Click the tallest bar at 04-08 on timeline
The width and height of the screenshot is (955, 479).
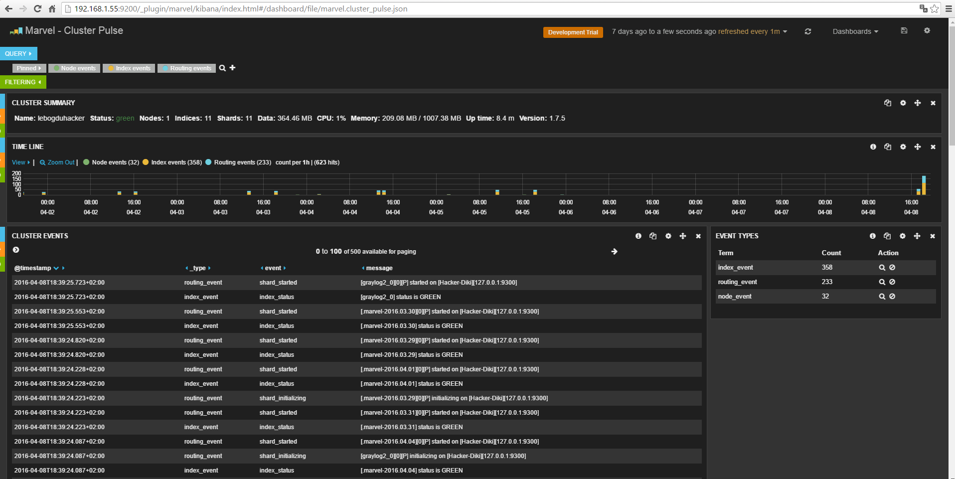pyautogui.click(x=924, y=185)
